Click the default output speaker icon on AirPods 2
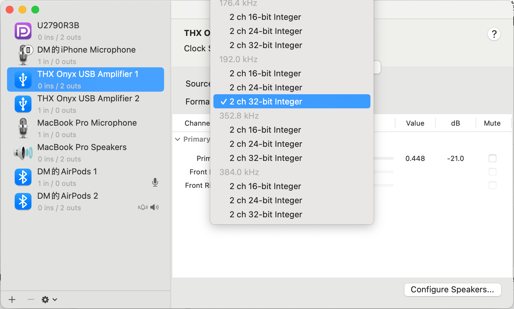The width and height of the screenshot is (514, 309). 154,207
